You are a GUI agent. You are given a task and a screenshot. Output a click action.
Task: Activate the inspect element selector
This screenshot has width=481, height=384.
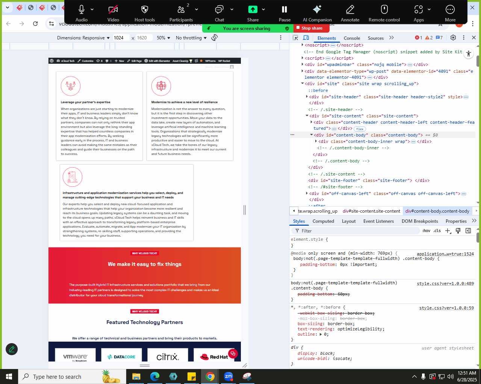[x=295, y=37]
